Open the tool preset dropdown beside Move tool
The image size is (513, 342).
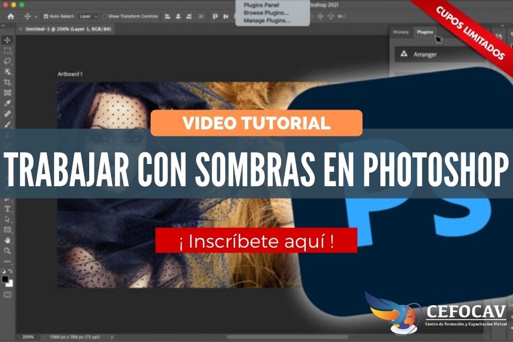coord(36,16)
